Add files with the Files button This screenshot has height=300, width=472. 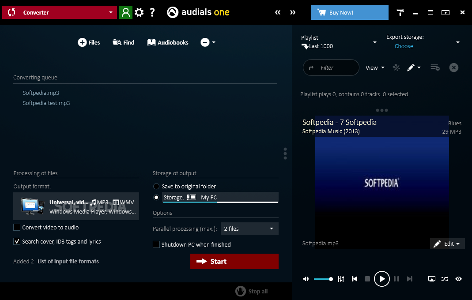89,42
